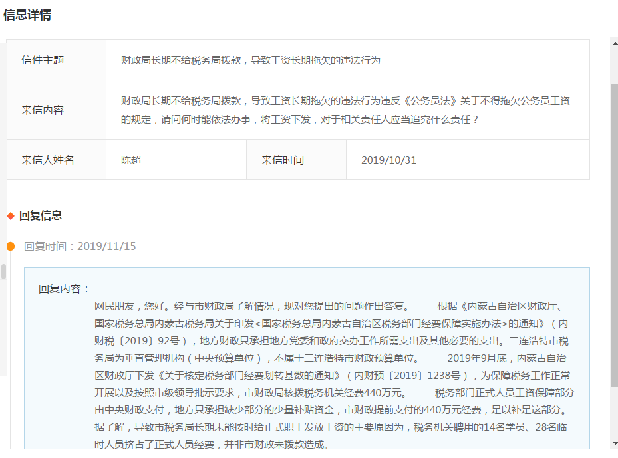Click the reply line mentioning 税务机关经费440万元
The width and height of the screenshot is (618, 458).
[x=334, y=393]
